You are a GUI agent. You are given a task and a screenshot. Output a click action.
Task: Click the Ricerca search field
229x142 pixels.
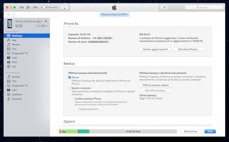(204, 7)
